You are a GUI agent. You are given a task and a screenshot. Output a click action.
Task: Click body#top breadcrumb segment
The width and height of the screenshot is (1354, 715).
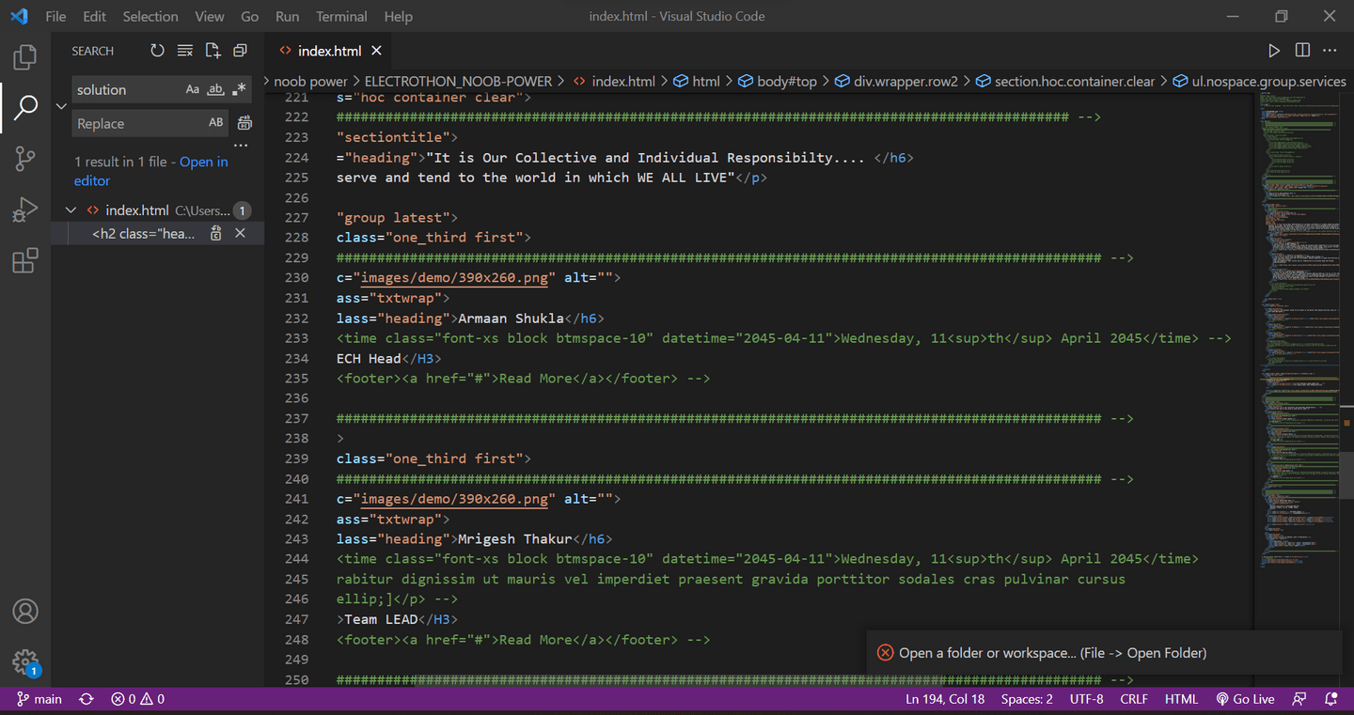(x=777, y=82)
